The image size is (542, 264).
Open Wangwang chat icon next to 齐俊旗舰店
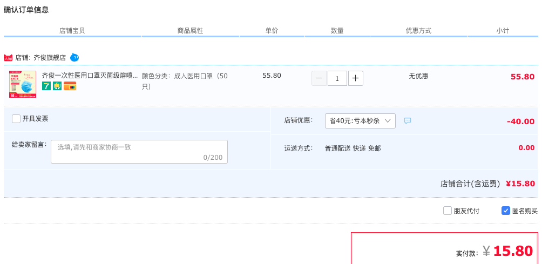[74, 57]
